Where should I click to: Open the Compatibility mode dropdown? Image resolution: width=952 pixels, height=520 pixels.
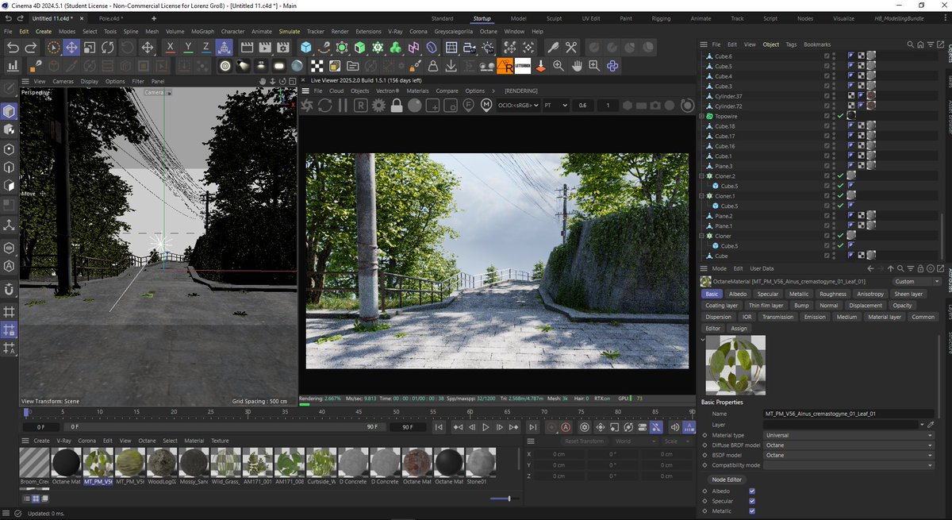pyautogui.click(x=849, y=465)
